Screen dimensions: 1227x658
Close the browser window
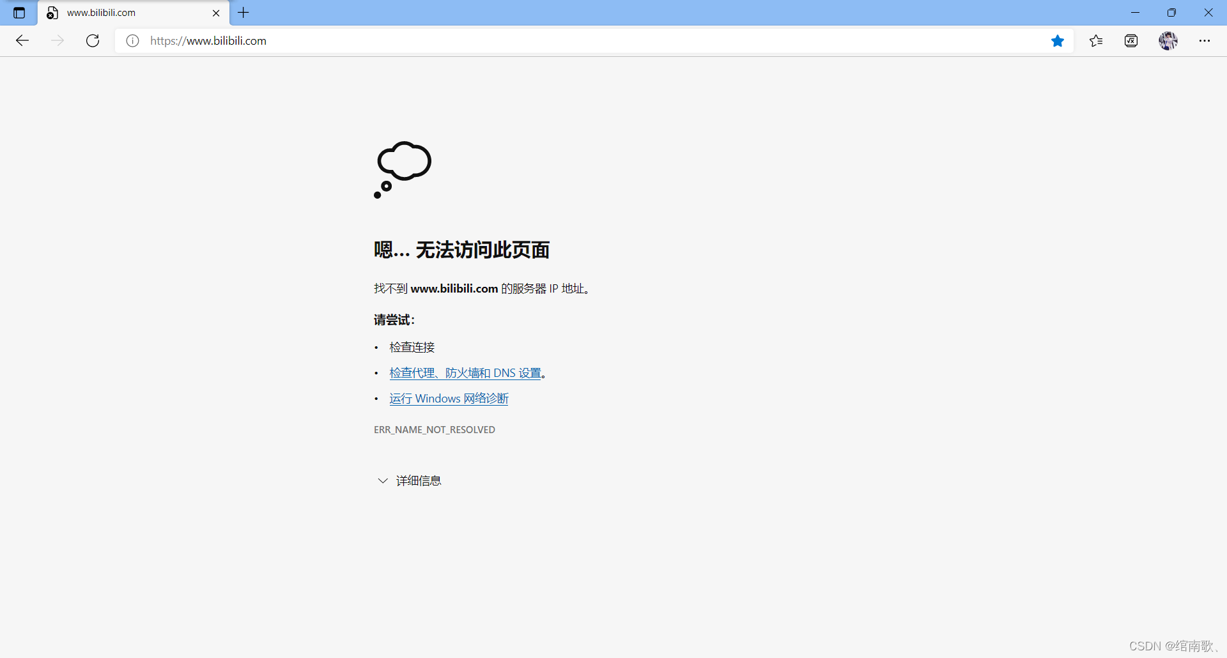pyautogui.click(x=1208, y=13)
